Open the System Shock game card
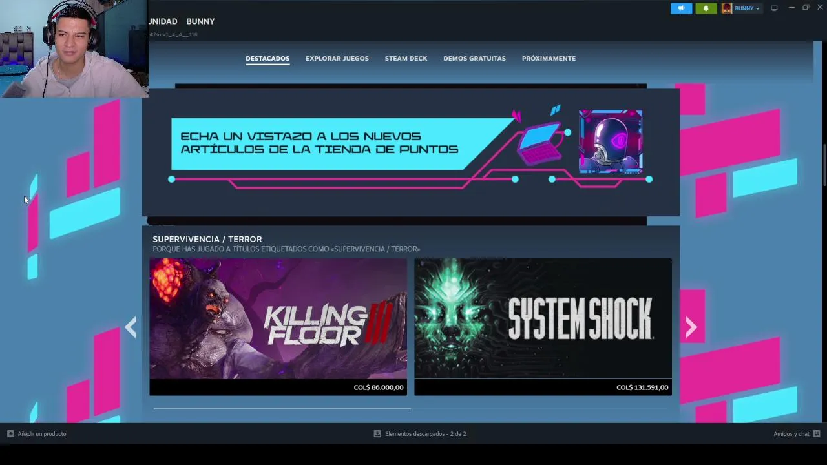This screenshot has width=827, height=465. [x=543, y=327]
